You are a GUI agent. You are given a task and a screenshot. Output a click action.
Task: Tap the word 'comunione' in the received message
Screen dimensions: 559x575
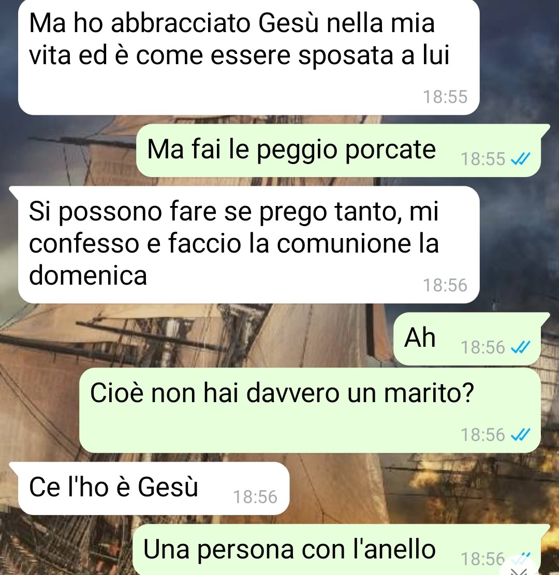(x=343, y=243)
